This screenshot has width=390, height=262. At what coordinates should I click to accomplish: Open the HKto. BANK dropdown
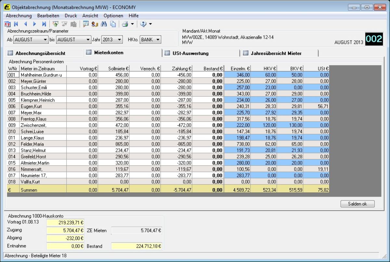(x=158, y=40)
